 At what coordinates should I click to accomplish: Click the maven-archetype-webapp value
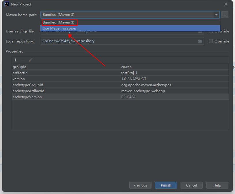click(x=143, y=91)
